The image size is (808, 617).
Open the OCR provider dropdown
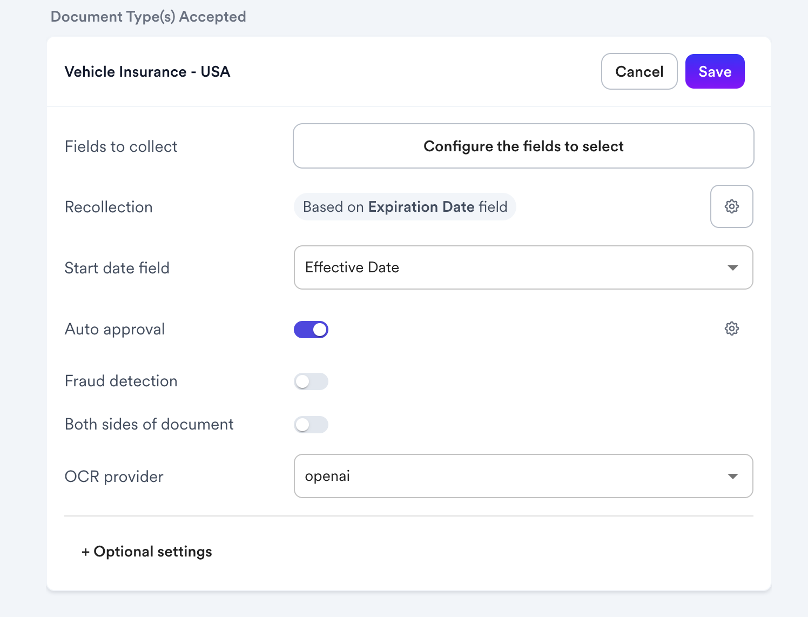click(523, 476)
